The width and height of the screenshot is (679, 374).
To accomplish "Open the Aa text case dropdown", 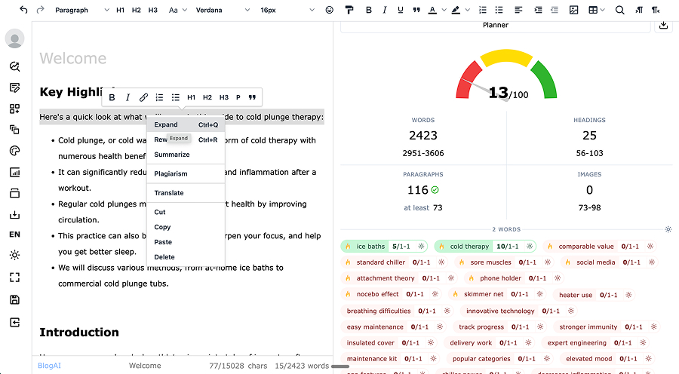I will click(x=177, y=10).
